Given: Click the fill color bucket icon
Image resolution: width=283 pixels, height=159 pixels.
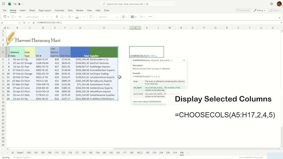Looking at the screenshot, I should tap(69, 17).
